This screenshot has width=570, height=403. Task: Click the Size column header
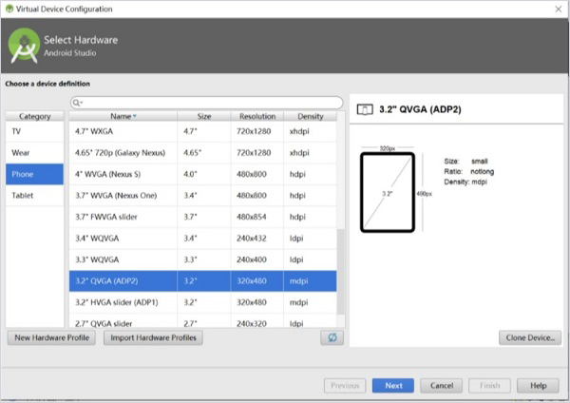pos(204,116)
